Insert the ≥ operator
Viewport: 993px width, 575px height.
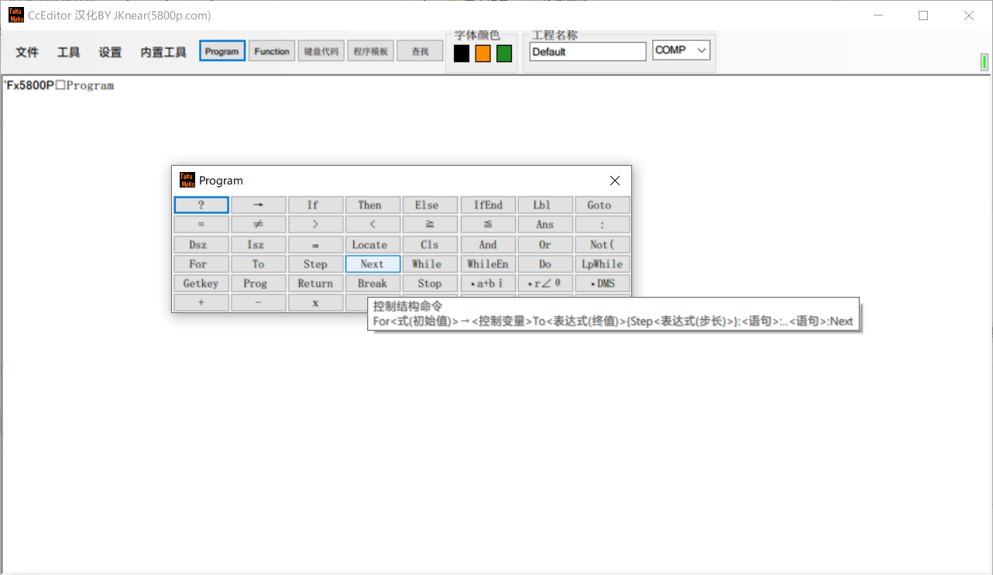coord(430,225)
